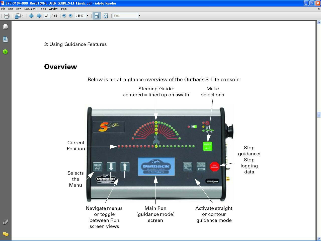Open the Help menu

pos(64,9)
